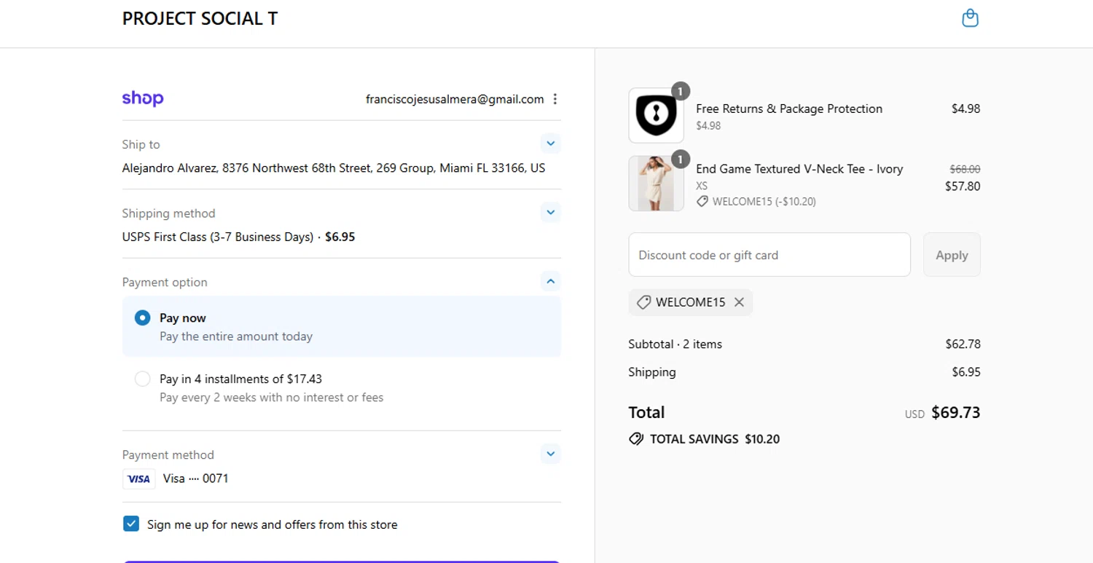
Task: Open the shopping bag cart icon
Action: click(x=970, y=18)
